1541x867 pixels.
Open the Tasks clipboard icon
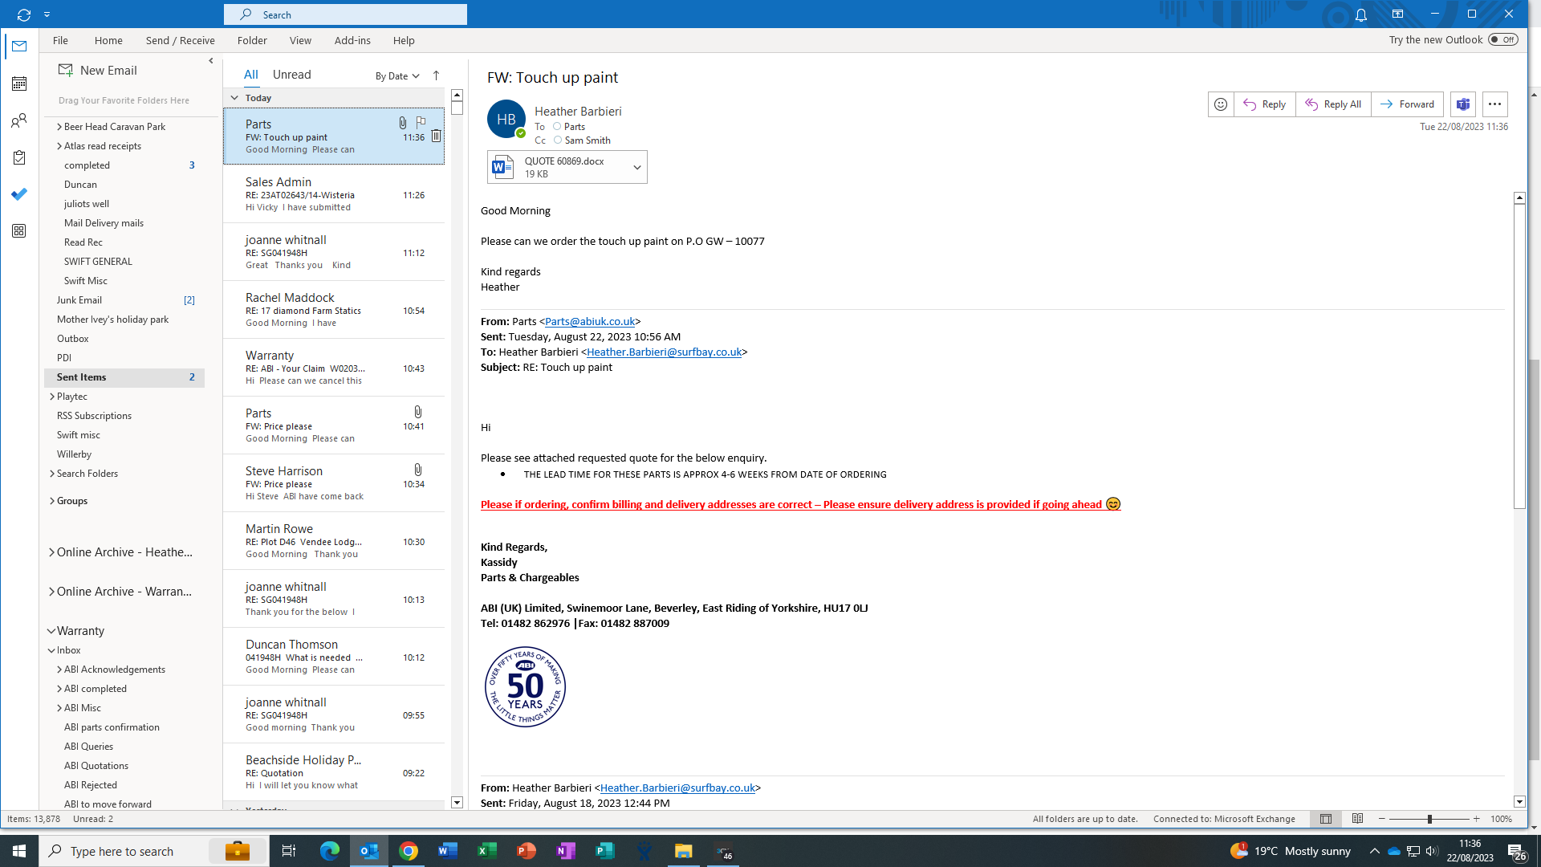[19, 157]
